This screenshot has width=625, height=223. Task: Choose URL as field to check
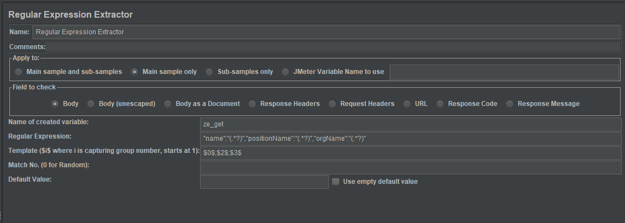[x=407, y=104]
